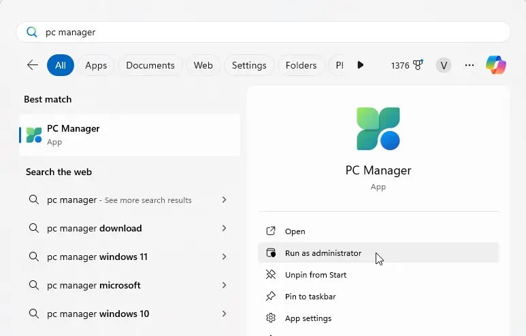The height and width of the screenshot is (336, 526).
Task: Click the large PC Manager logo in details pane
Action: point(378,128)
